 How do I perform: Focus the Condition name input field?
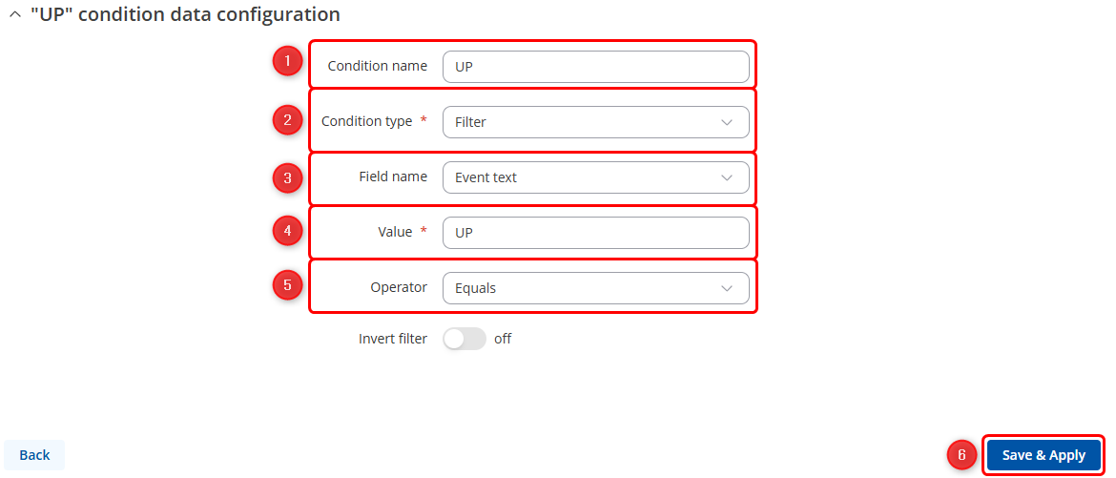tap(595, 67)
